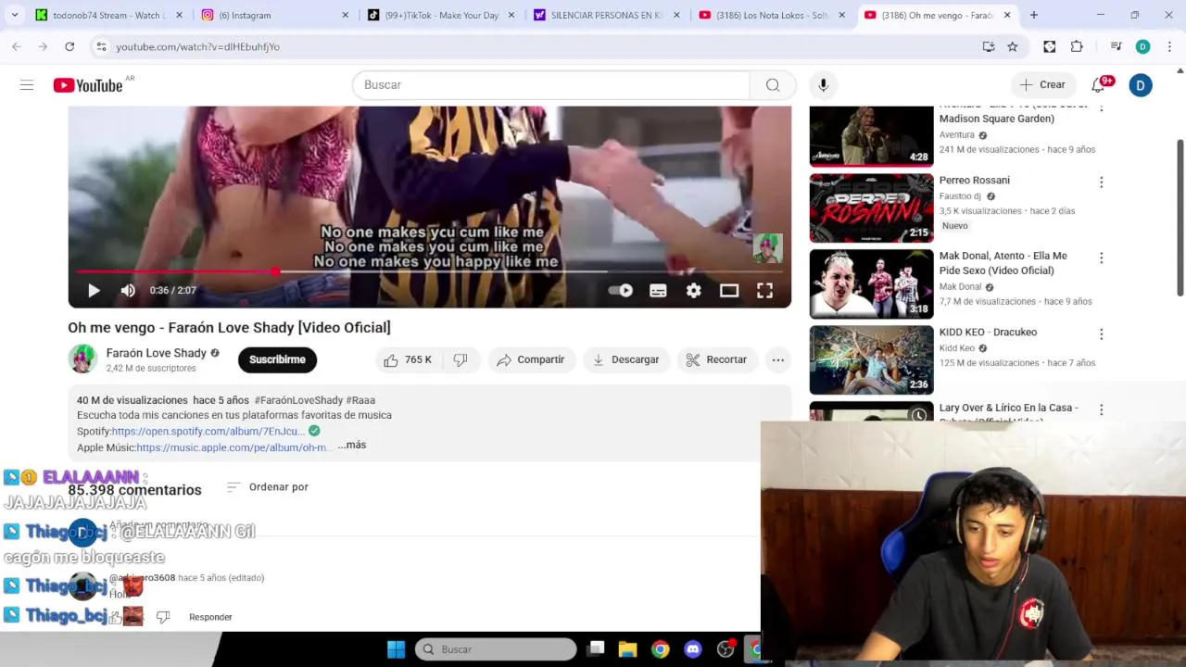The height and width of the screenshot is (667, 1186).
Task: Click the address bar URL
Action: click(x=197, y=46)
